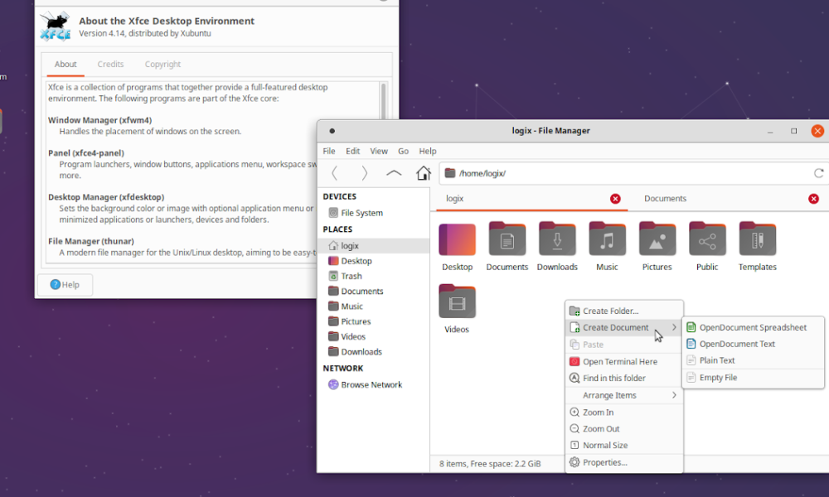Viewport: 829px width, 497px height.
Task: Create an OpenDocument Spreadsheet
Action: click(753, 327)
